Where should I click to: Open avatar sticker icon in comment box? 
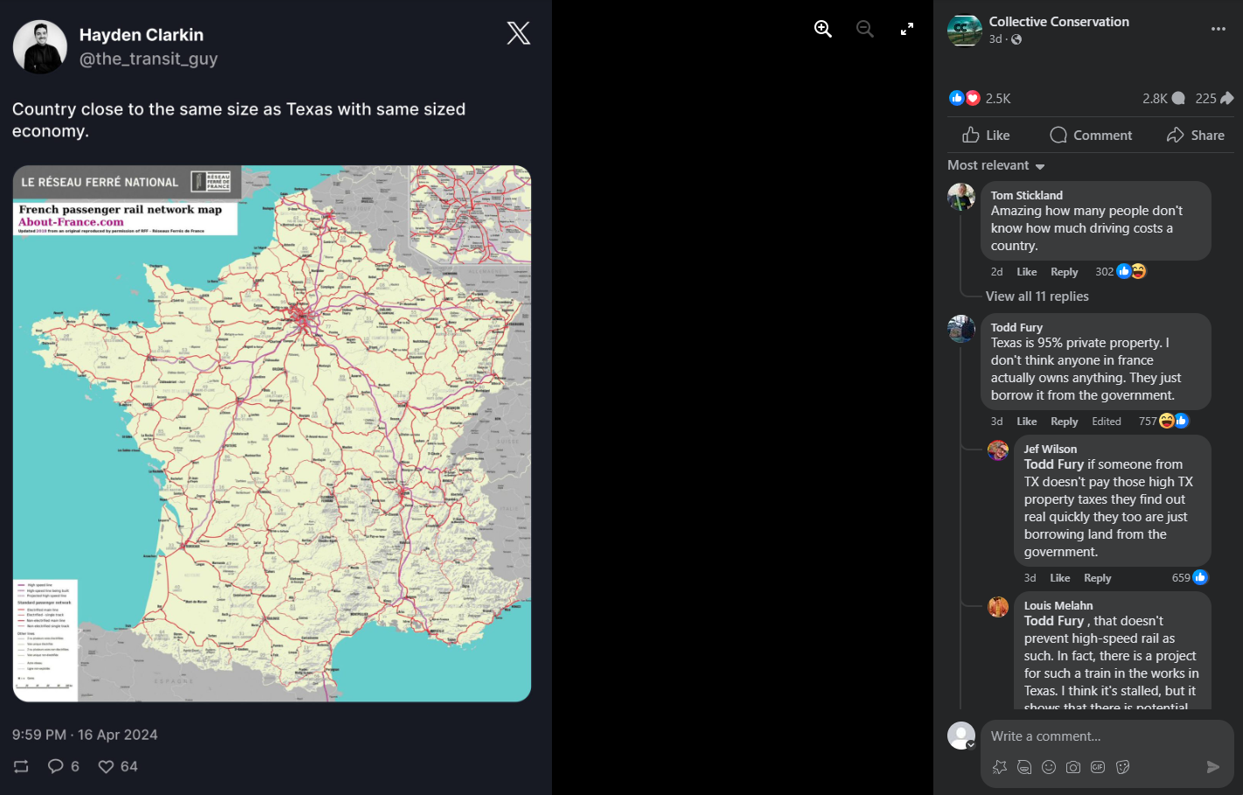coord(1000,767)
